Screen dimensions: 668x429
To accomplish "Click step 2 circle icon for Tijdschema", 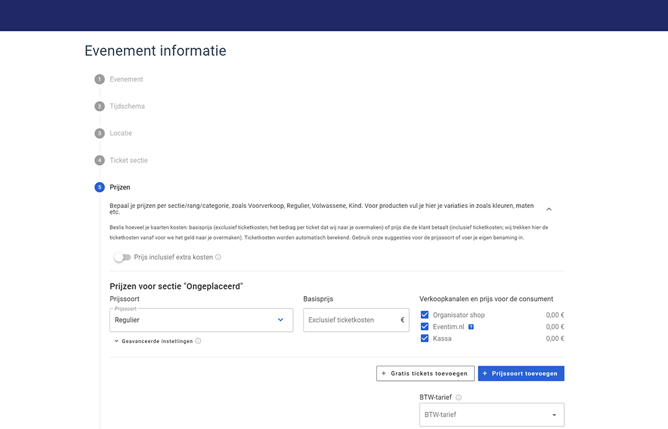I will [x=99, y=106].
